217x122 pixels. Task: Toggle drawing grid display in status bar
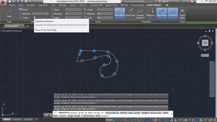coord(116,120)
